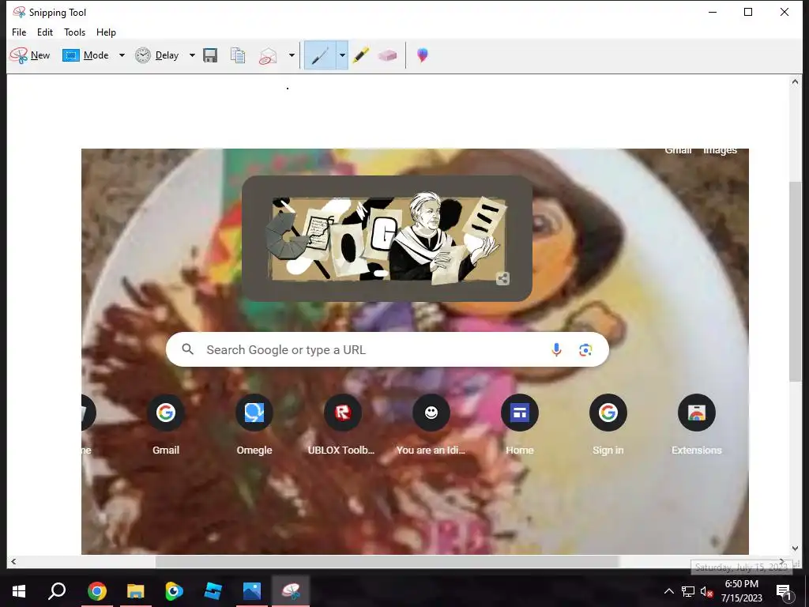Click the vertical scrollbar up arrow
Image resolution: width=809 pixels, height=607 pixels.
point(795,81)
